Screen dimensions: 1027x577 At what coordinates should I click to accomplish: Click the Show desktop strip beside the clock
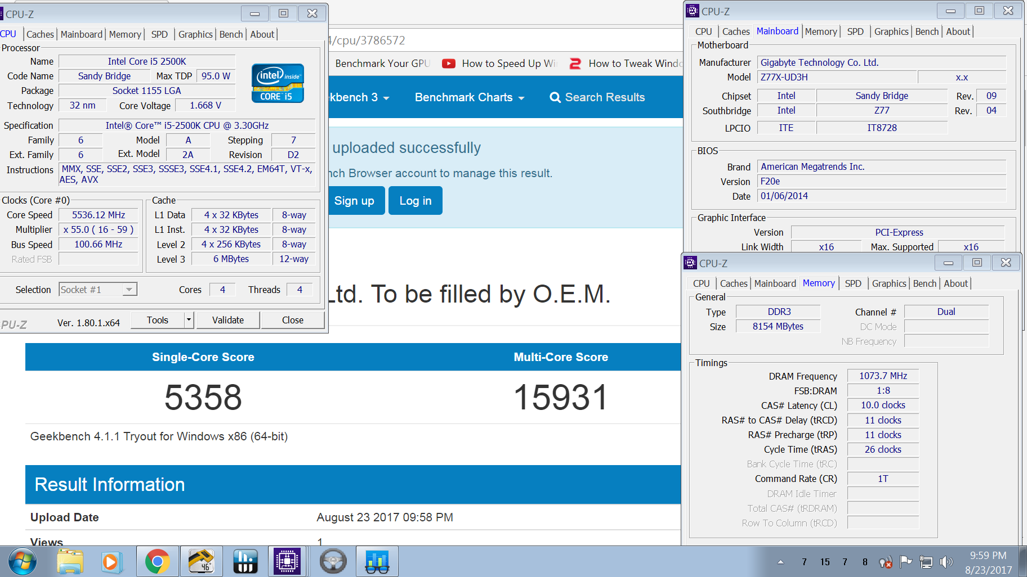tap(1022, 561)
